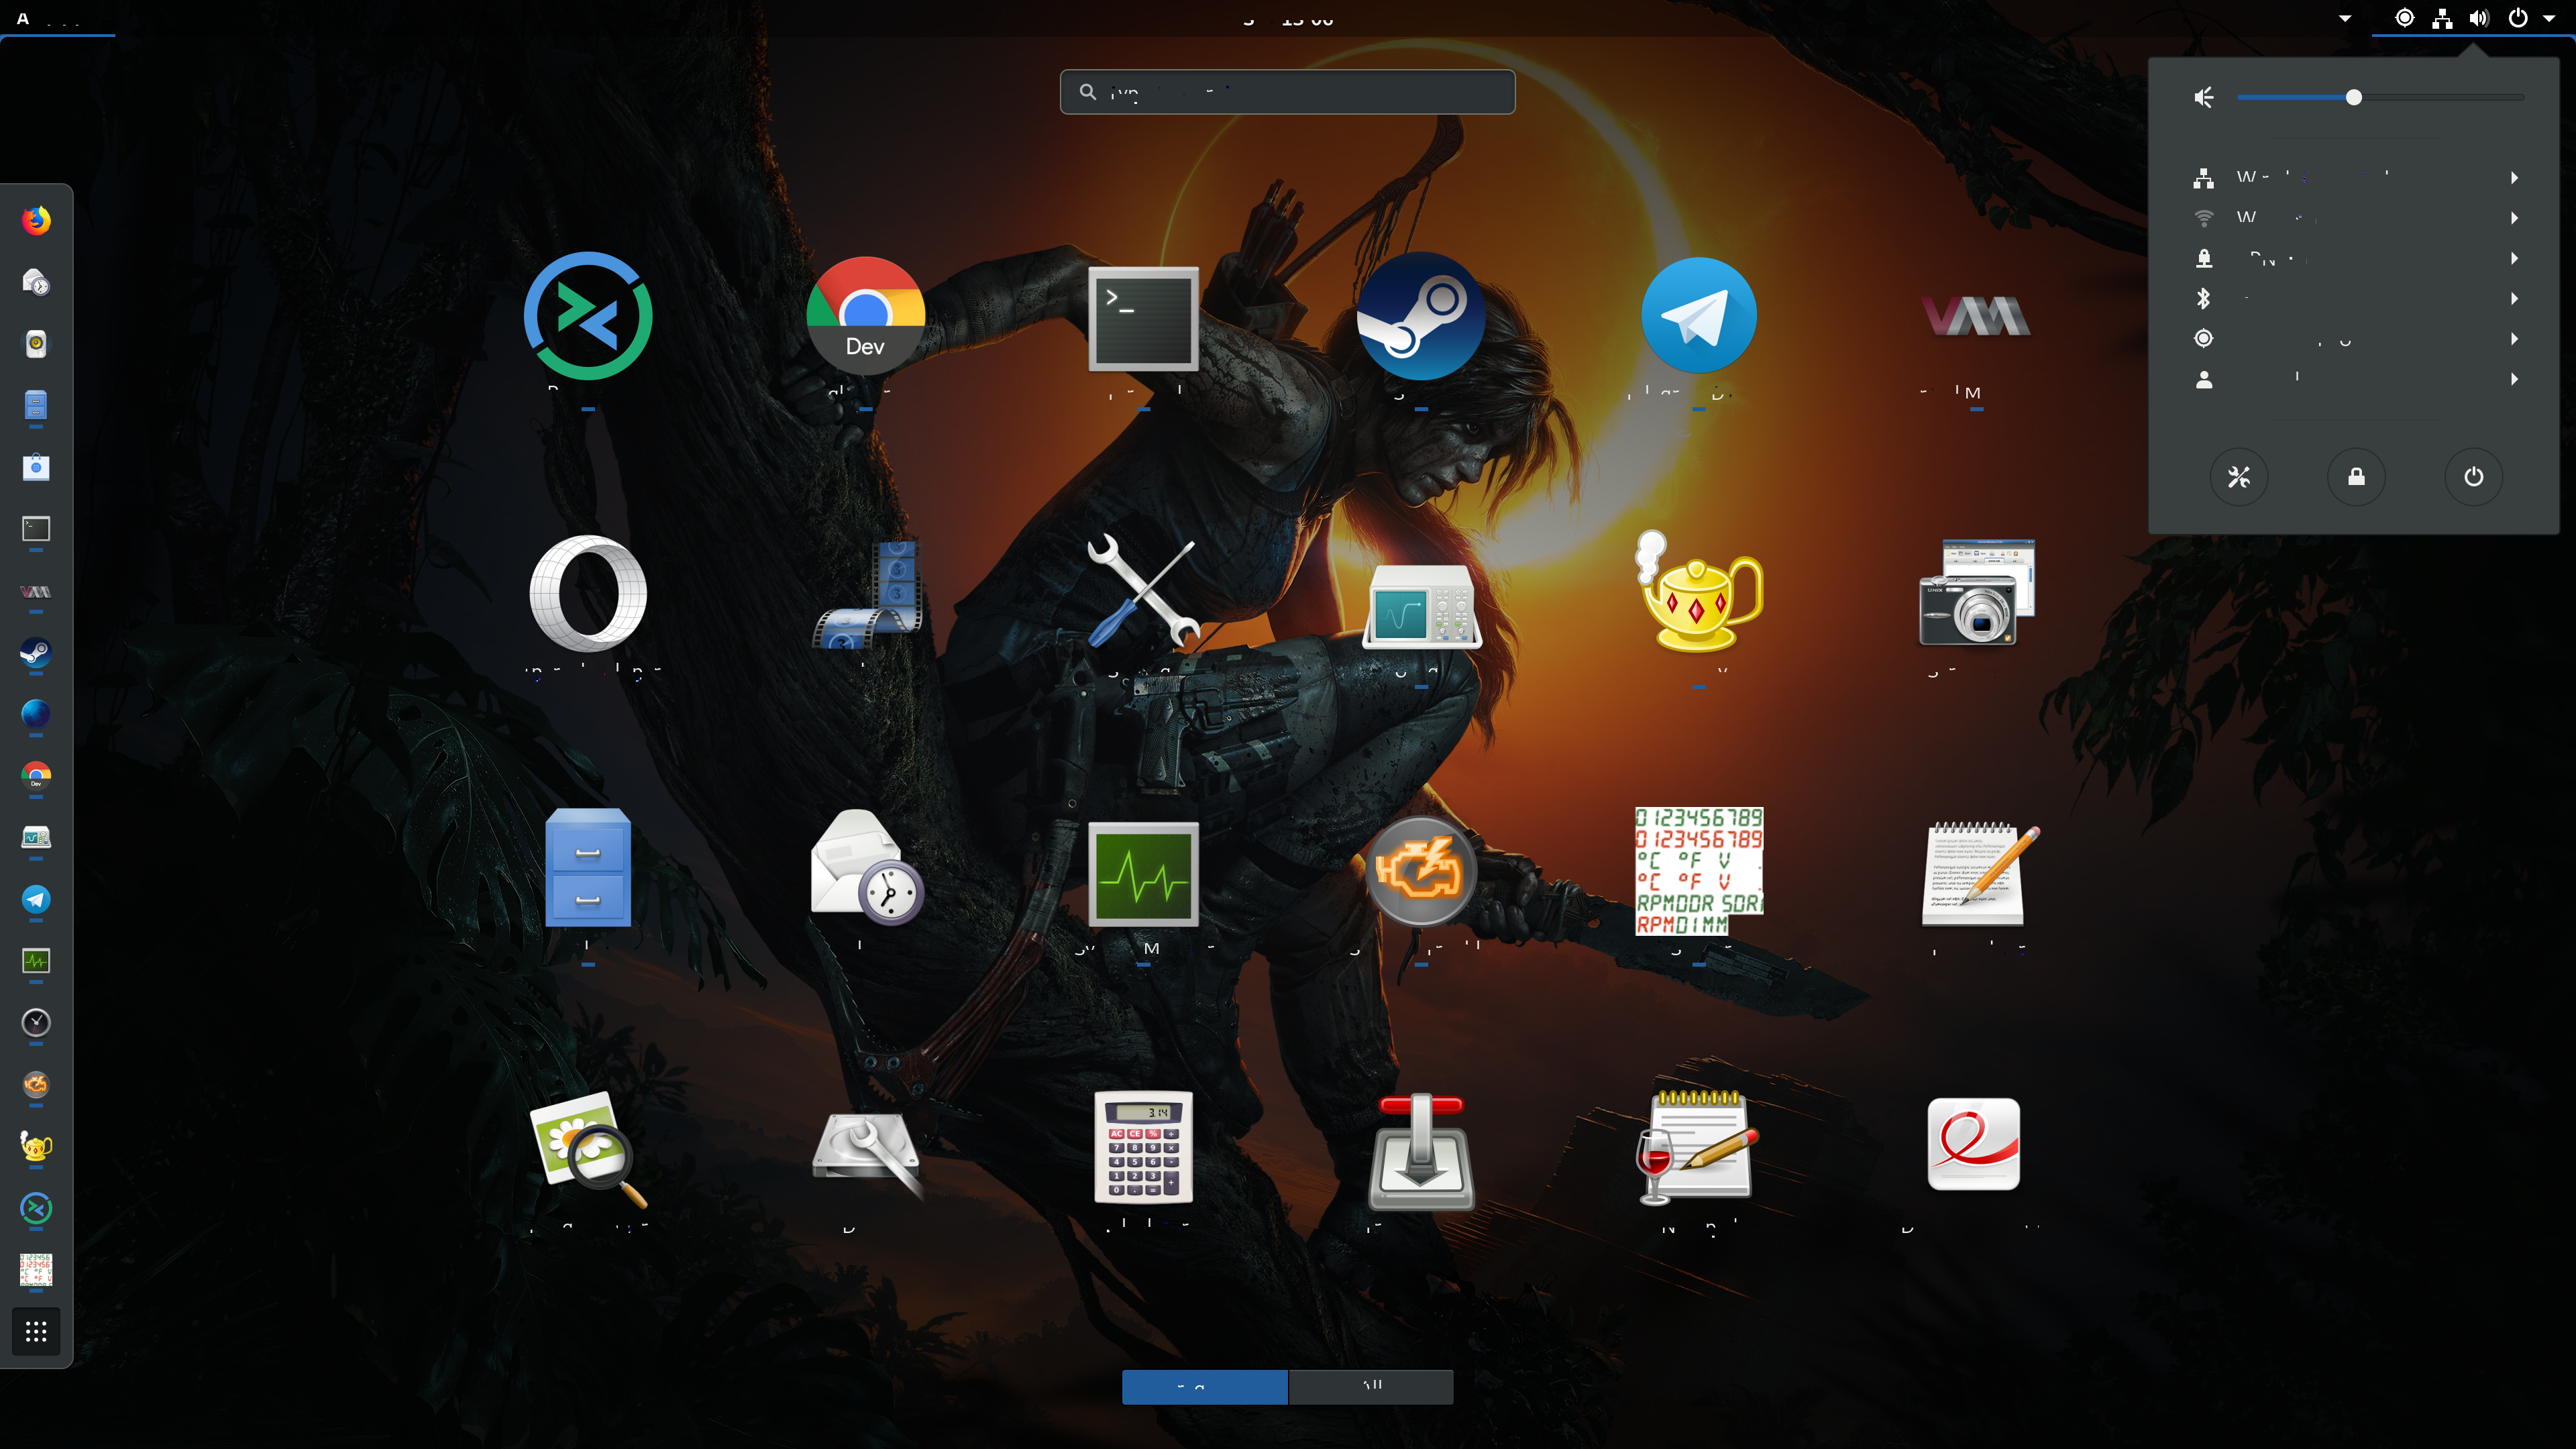
Task: Toggle the Show Applications grid button
Action: click(x=36, y=1331)
